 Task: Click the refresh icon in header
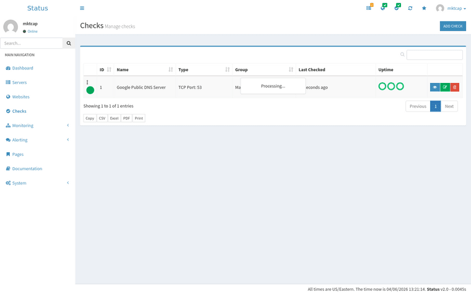(410, 8)
